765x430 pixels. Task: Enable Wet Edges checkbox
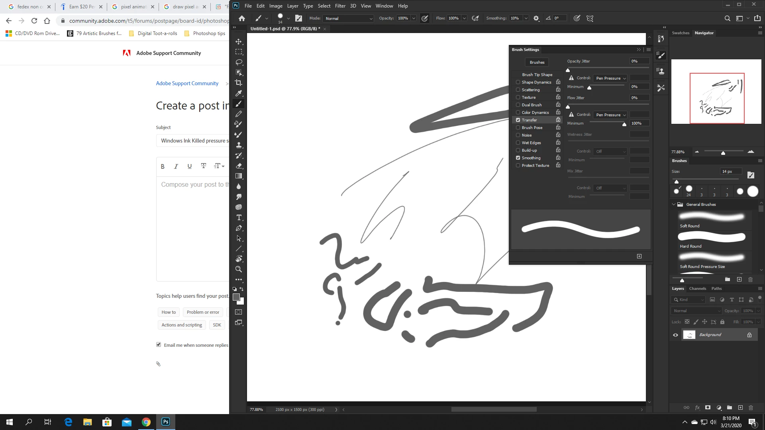point(518,143)
